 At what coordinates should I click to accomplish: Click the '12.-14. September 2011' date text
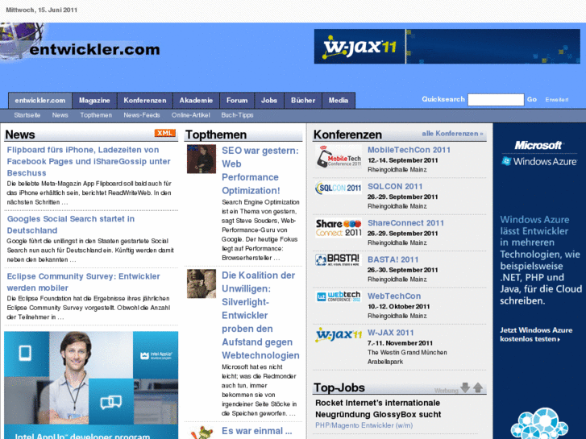(402, 160)
